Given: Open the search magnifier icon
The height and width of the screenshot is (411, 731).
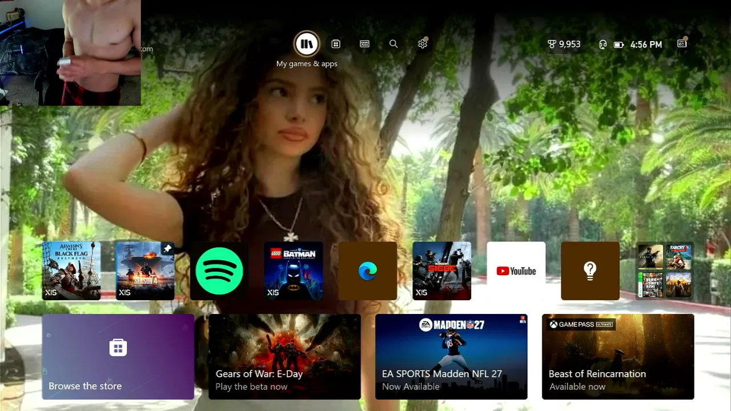Looking at the screenshot, I should tap(393, 44).
